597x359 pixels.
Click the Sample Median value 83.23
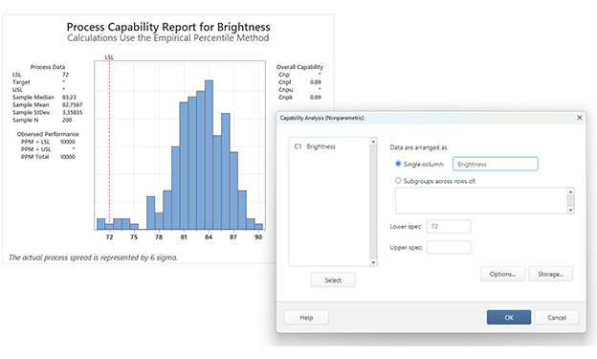click(69, 98)
